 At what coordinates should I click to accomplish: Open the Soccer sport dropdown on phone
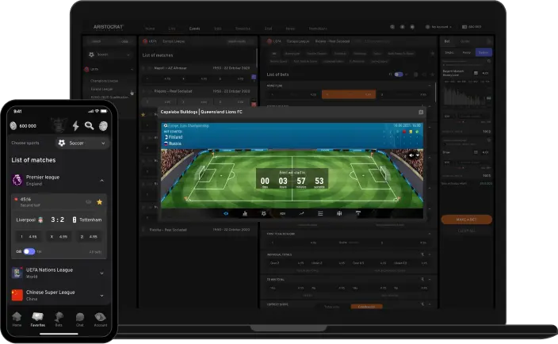pyautogui.click(x=82, y=143)
